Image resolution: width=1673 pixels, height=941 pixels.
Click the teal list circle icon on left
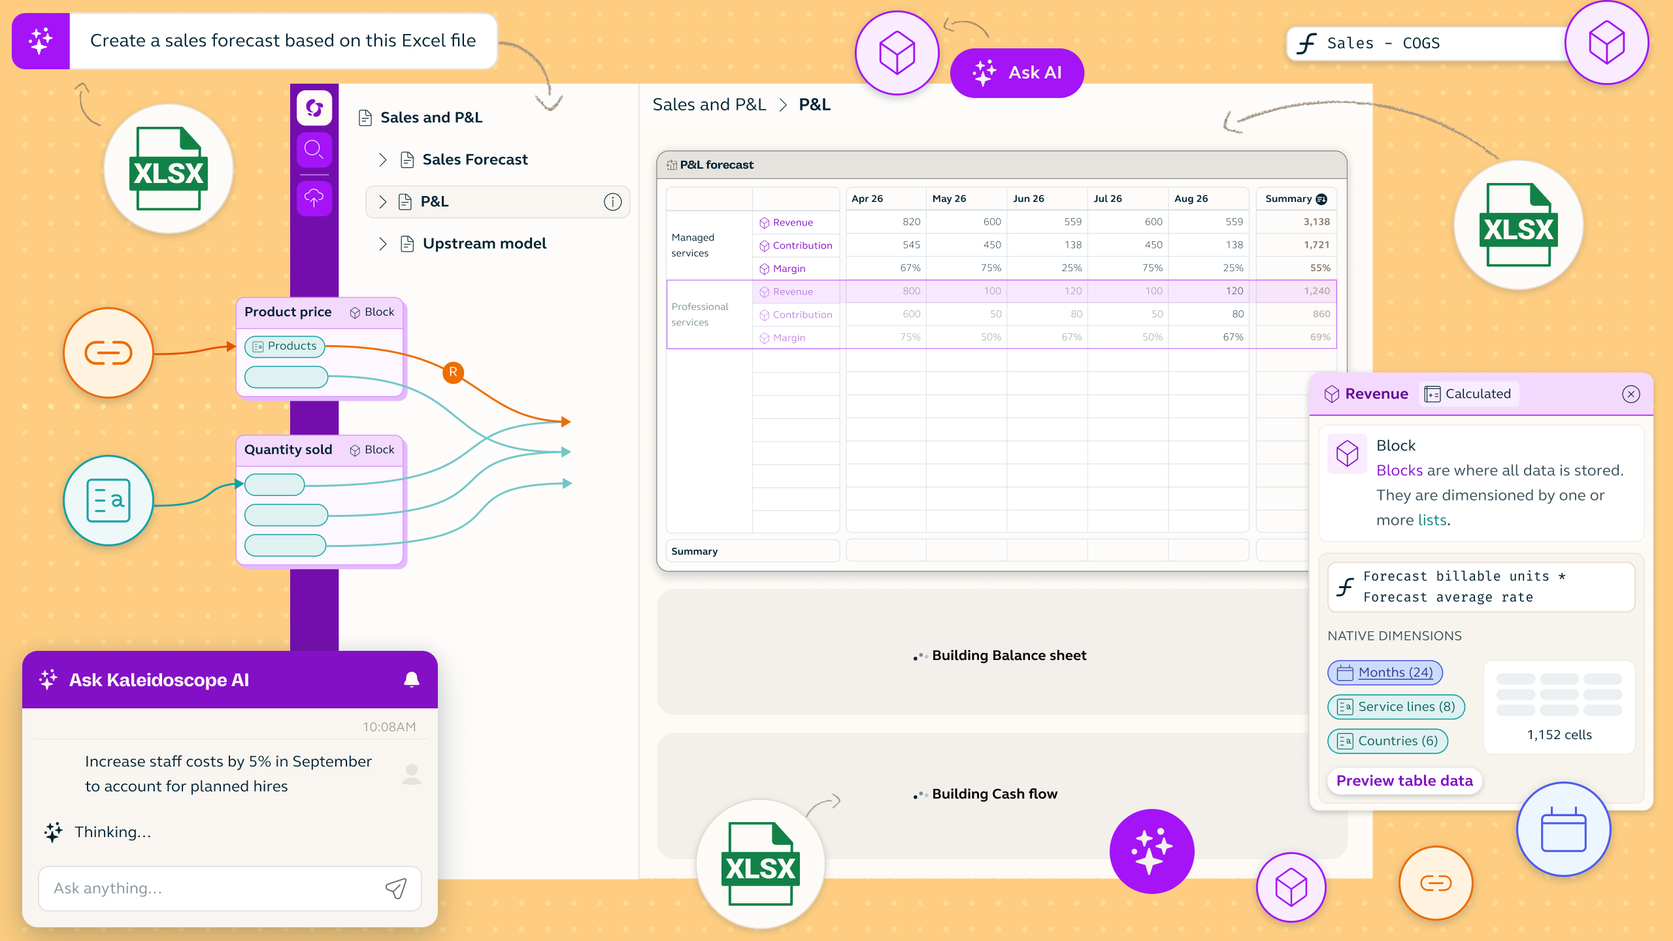(108, 501)
